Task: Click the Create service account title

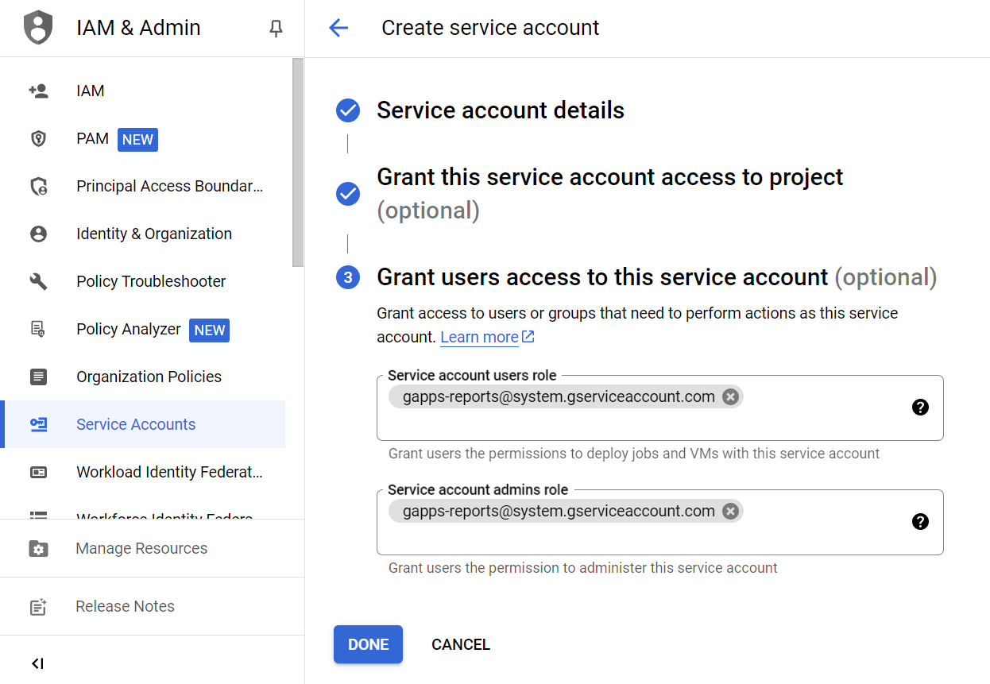Action: pyautogui.click(x=490, y=28)
